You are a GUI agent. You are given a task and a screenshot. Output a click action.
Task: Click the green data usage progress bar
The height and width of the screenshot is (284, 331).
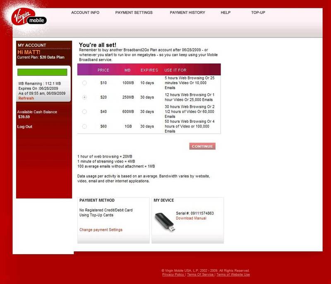click(42, 72)
